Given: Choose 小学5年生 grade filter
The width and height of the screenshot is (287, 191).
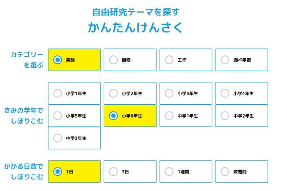Looking at the screenshot, I should 58,116.
